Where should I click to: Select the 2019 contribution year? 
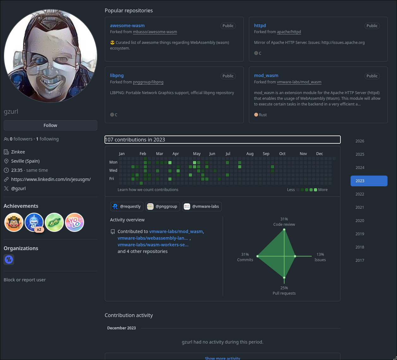(369, 234)
